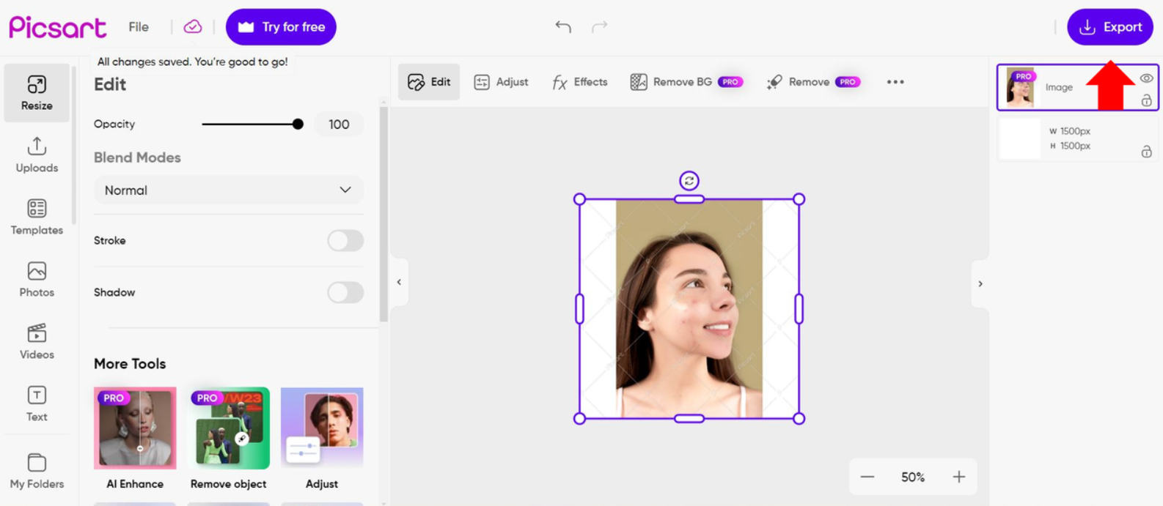Click the Opacity slider handle

pos(298,124)
